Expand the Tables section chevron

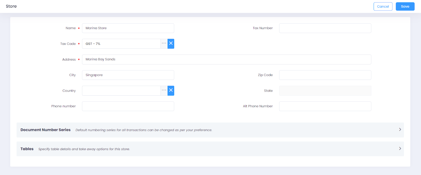point(400,149)
